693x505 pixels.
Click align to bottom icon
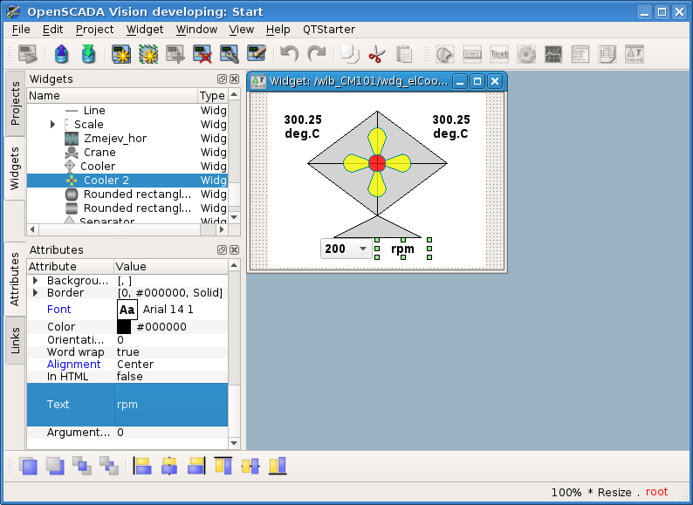pos(278,466)
